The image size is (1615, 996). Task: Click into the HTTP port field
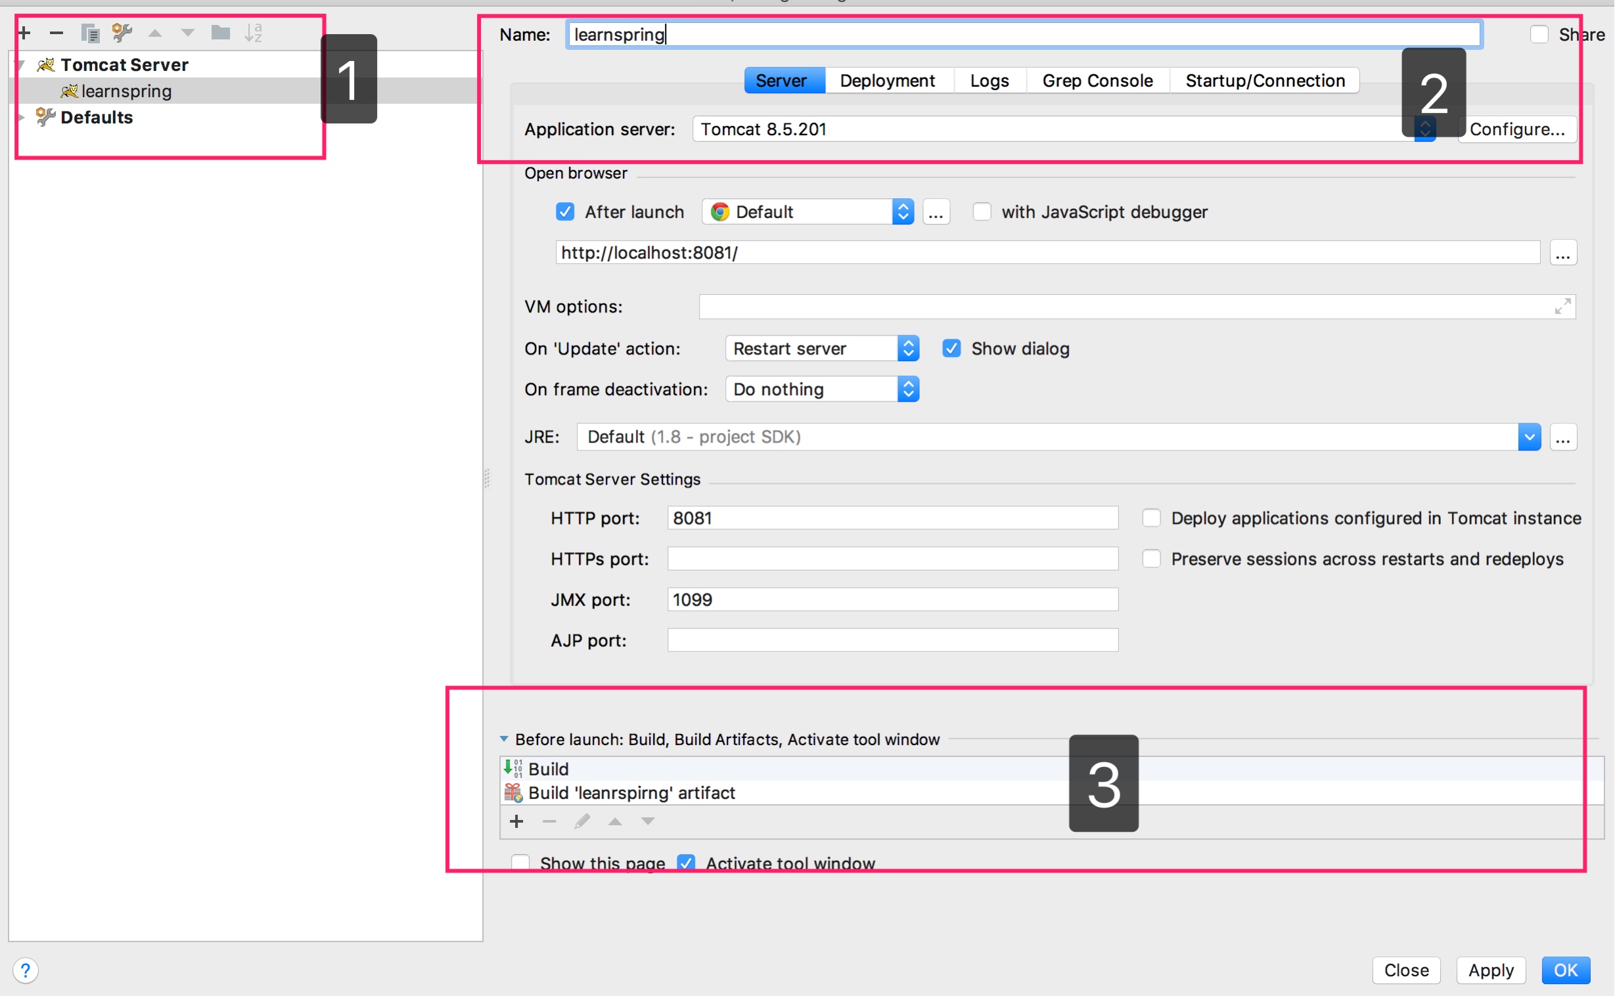(892, 518)
